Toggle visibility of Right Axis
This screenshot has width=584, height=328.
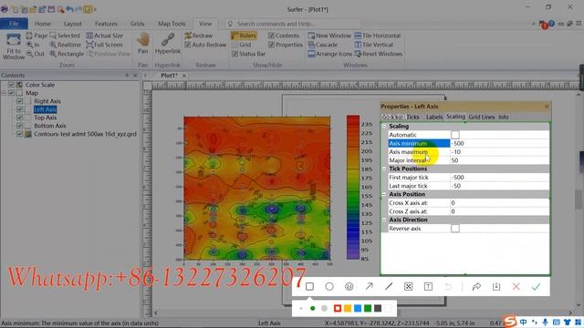click(20, 101)
